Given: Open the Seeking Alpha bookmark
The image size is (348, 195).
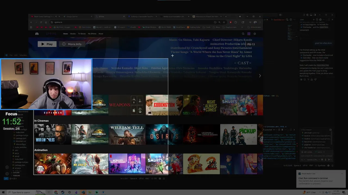Looking at the screenshot, I should (194, 27).
